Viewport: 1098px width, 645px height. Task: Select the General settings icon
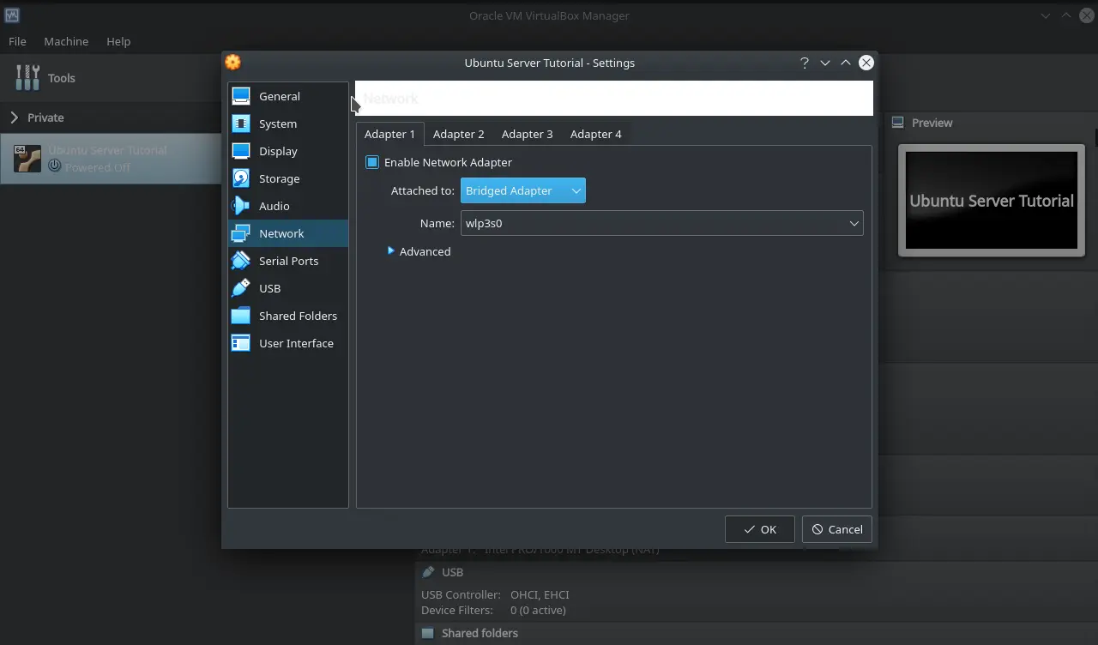click(x=241, y=96)
